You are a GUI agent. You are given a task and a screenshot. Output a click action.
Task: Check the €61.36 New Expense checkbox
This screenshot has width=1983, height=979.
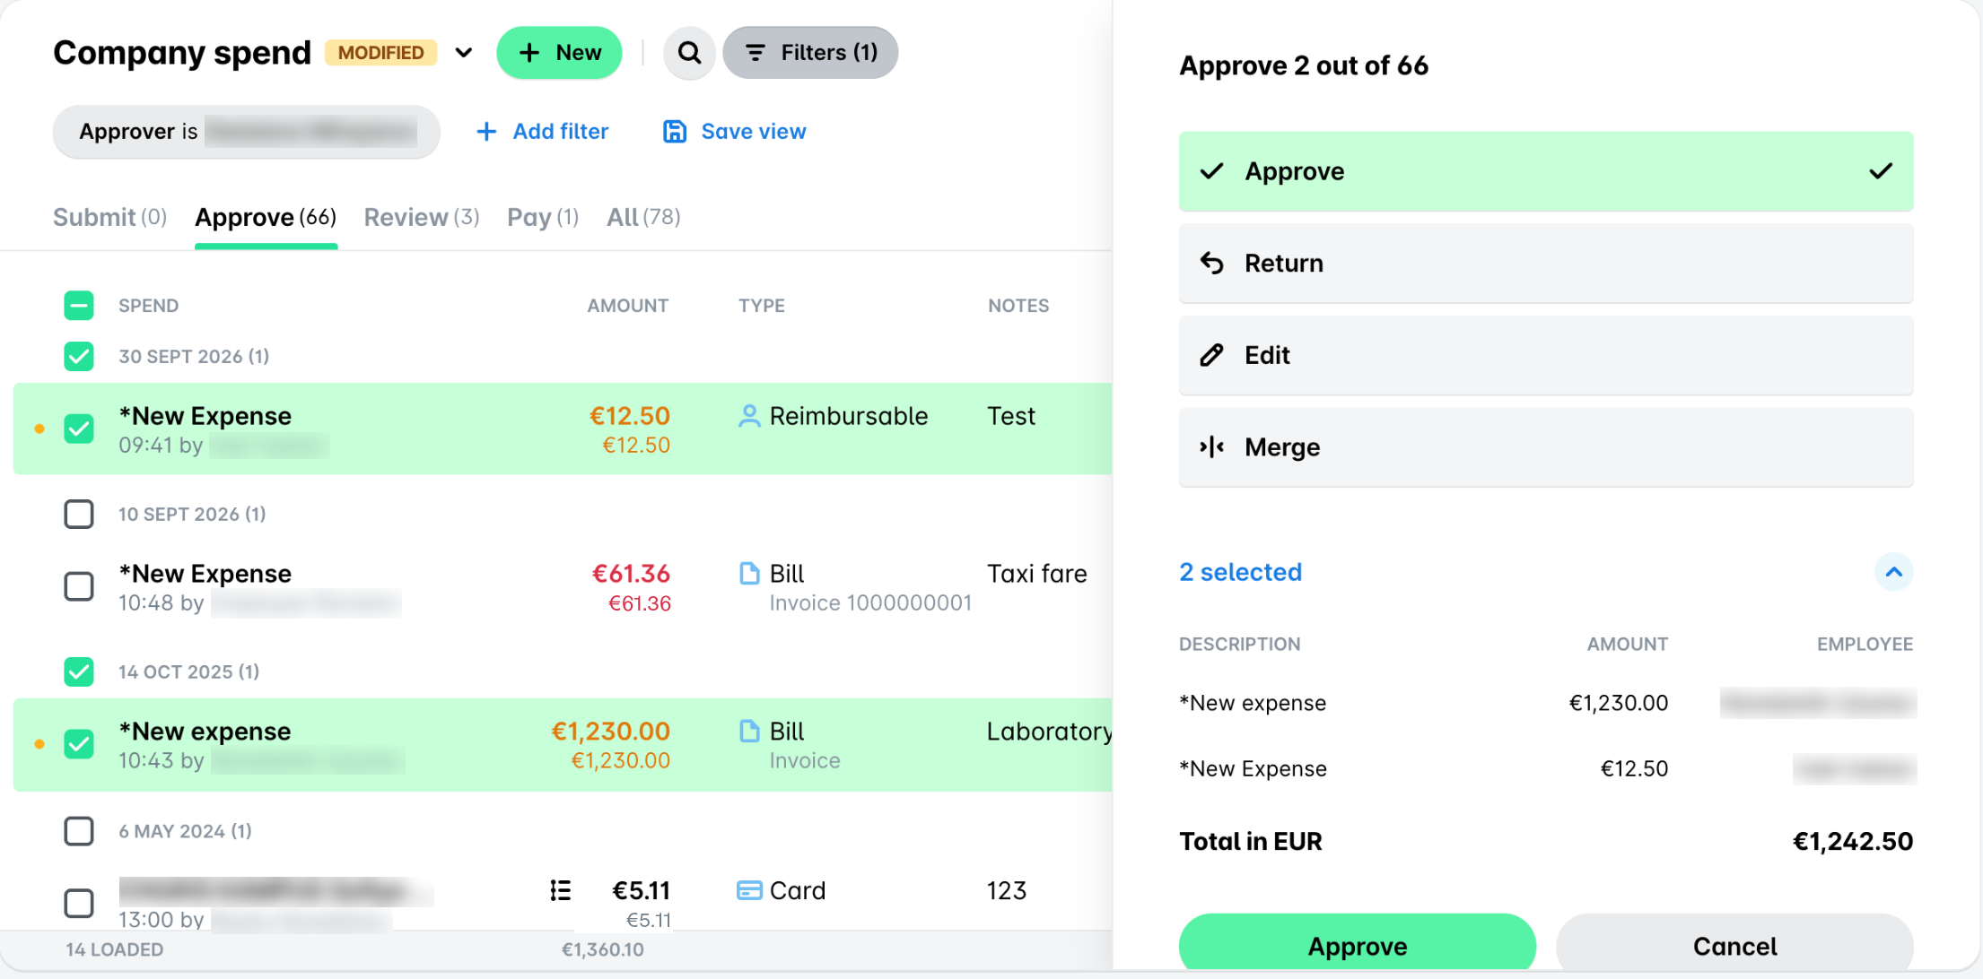pyautogui.click(x=79, y=586)
